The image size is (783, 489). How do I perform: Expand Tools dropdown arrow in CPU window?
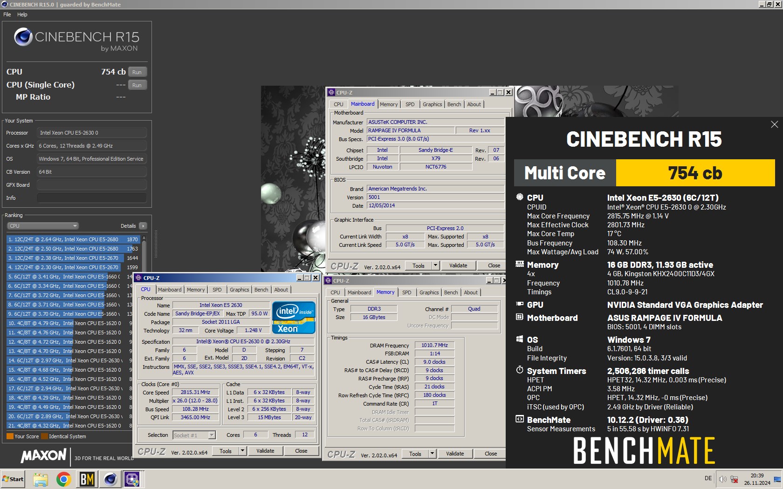pos(242,451)
